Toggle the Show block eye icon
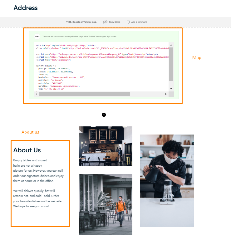Viewport: 231px width, 245px height. coord(105,22)
